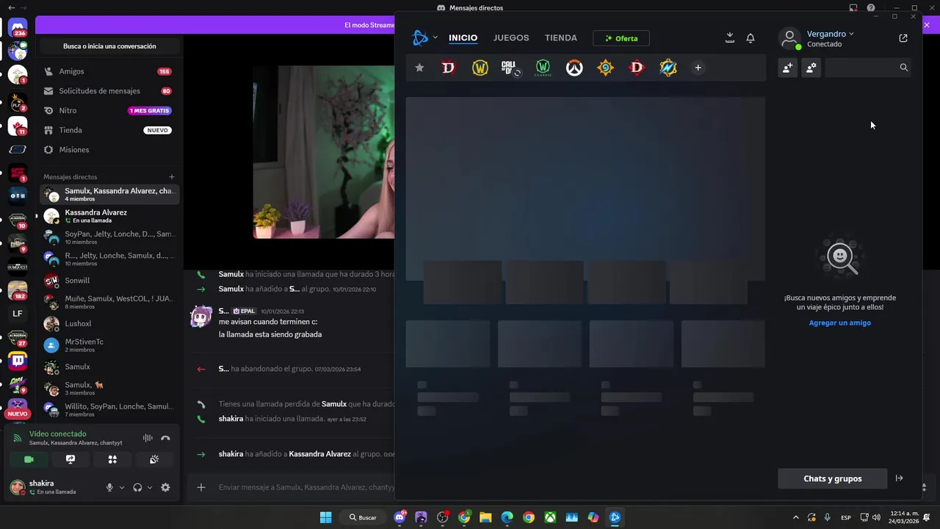This screenshot has width=940, height=529.
Task: Expand Discord microphone input options arrow
Action: pyautogui.click(x=122, y=487)
